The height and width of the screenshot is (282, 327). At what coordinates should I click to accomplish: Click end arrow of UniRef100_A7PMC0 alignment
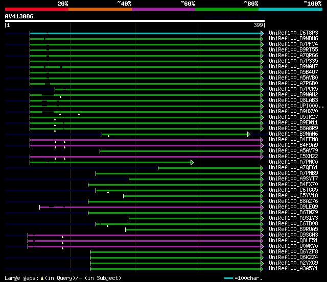click(192, 162)
